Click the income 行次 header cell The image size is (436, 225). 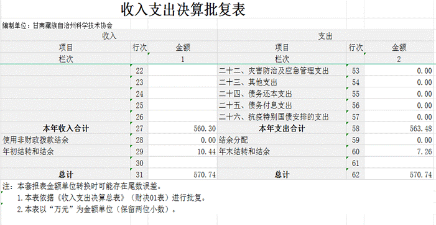[139, 48]
